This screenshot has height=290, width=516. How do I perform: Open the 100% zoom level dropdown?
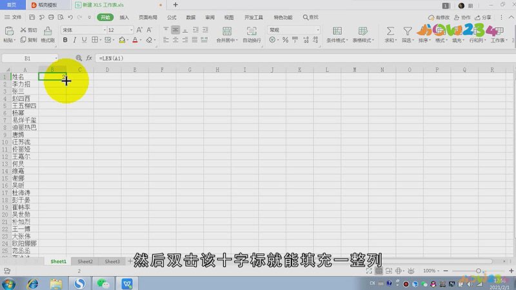431,271
